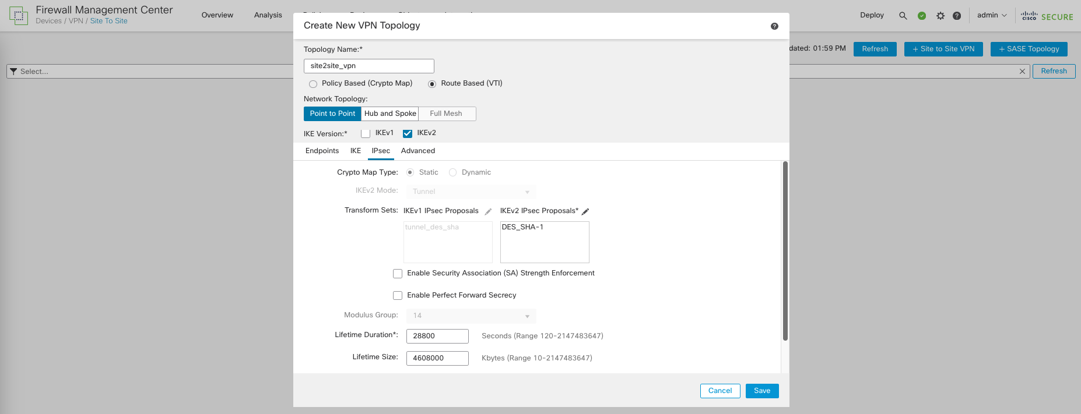This screenshot has width=1081, height=414.
Task: Open the search magnifier icon in header
Action: tap(903, 16)
